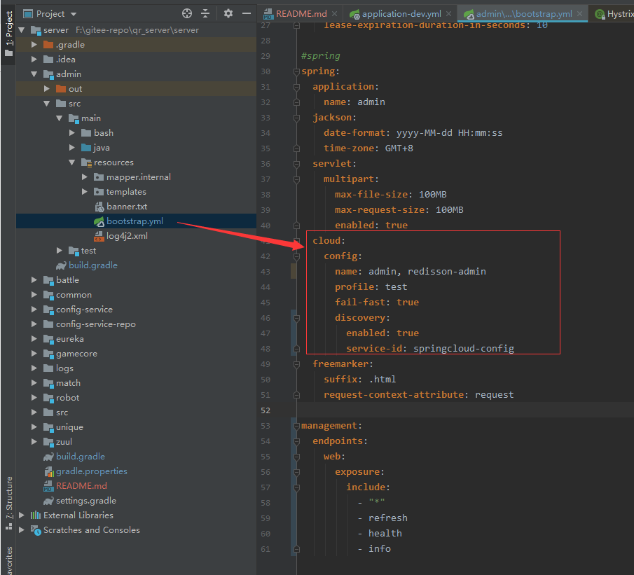Click the unique module folder icon
The height and width of the screenshot is (575, 634).
point(48,427)
